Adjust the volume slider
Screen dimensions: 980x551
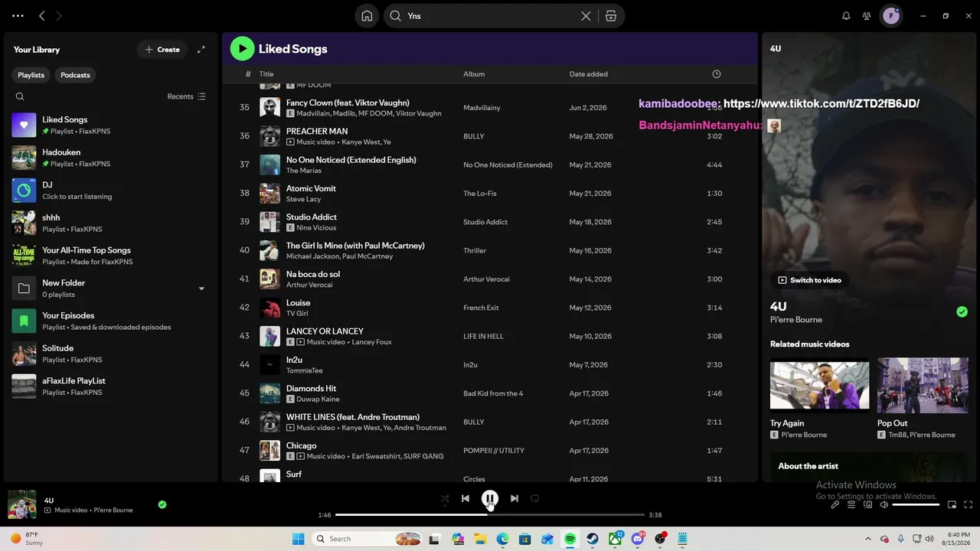point(916,505)
